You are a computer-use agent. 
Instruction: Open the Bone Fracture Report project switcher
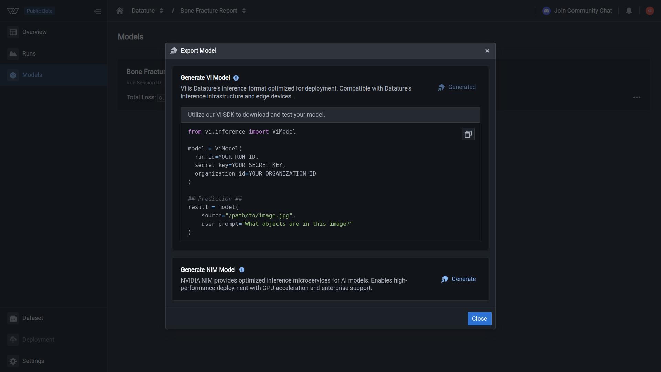213,11
